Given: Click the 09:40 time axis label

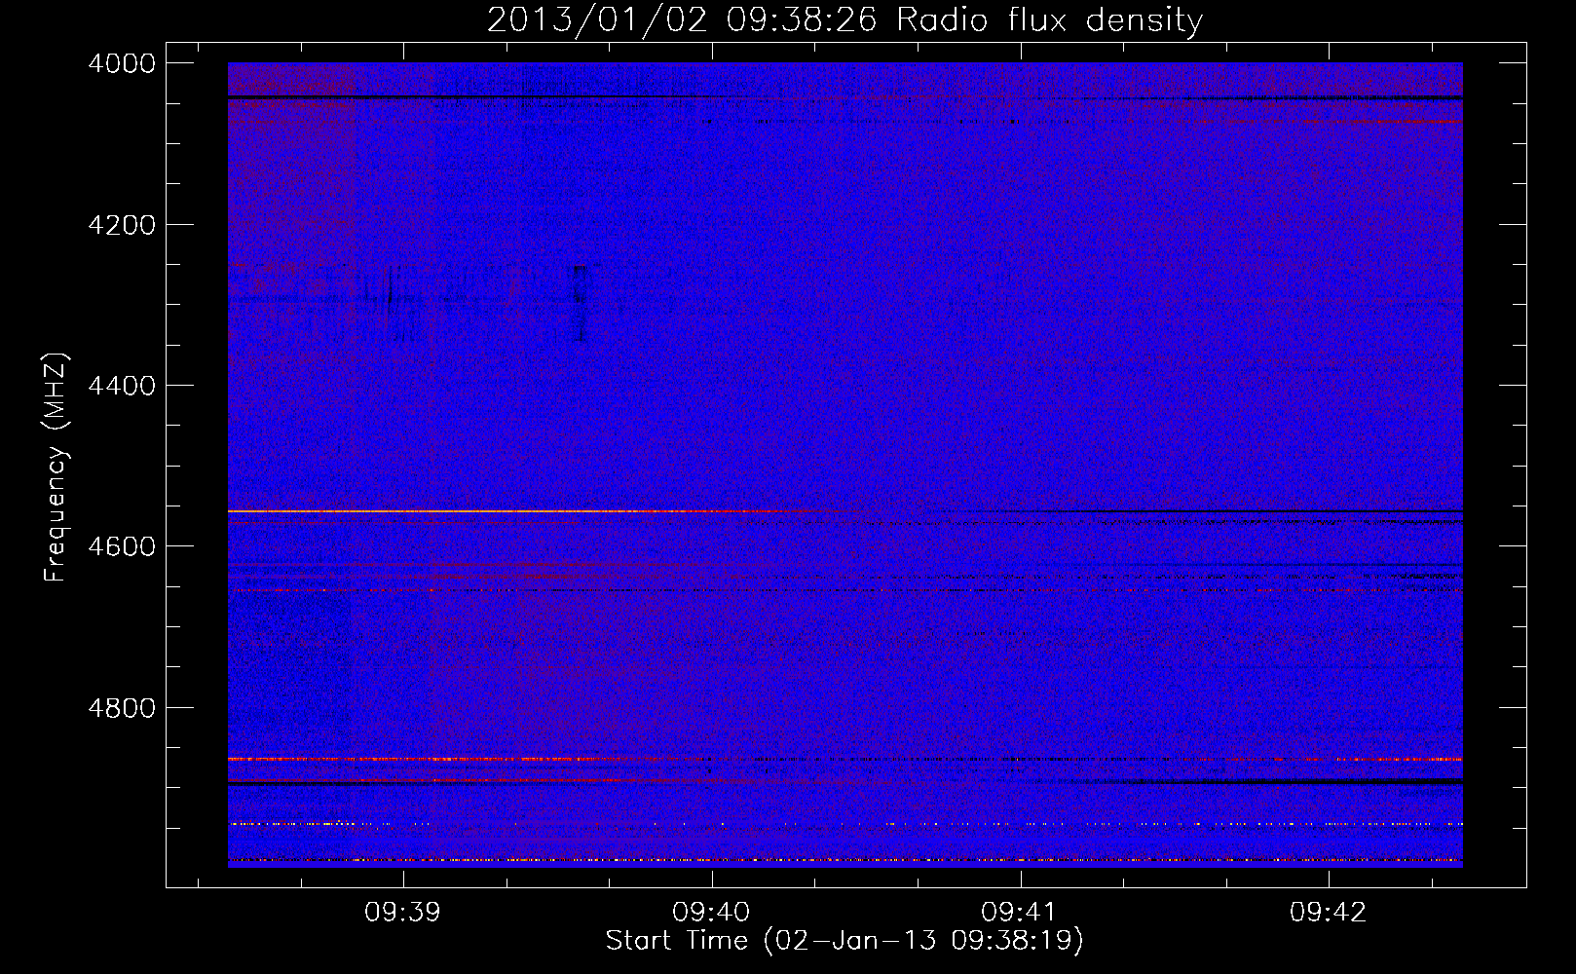Looking at the screenshot, I should pos(711,913).
